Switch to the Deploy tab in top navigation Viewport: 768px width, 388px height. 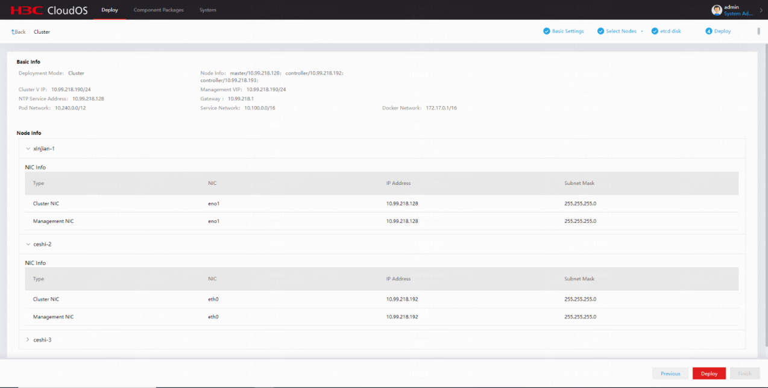click(110, 10)
